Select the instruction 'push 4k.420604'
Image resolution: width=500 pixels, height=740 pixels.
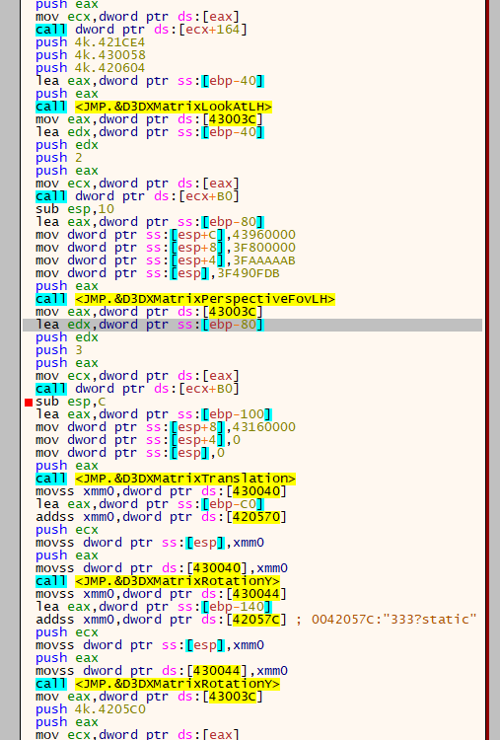coord(90,68)
